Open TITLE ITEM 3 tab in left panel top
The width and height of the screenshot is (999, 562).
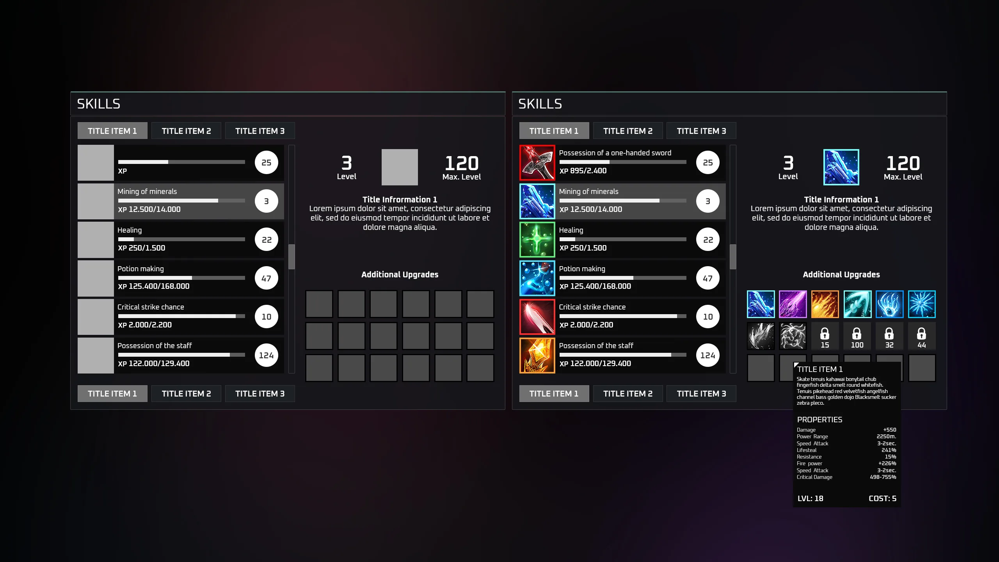[x=260, y=131]
